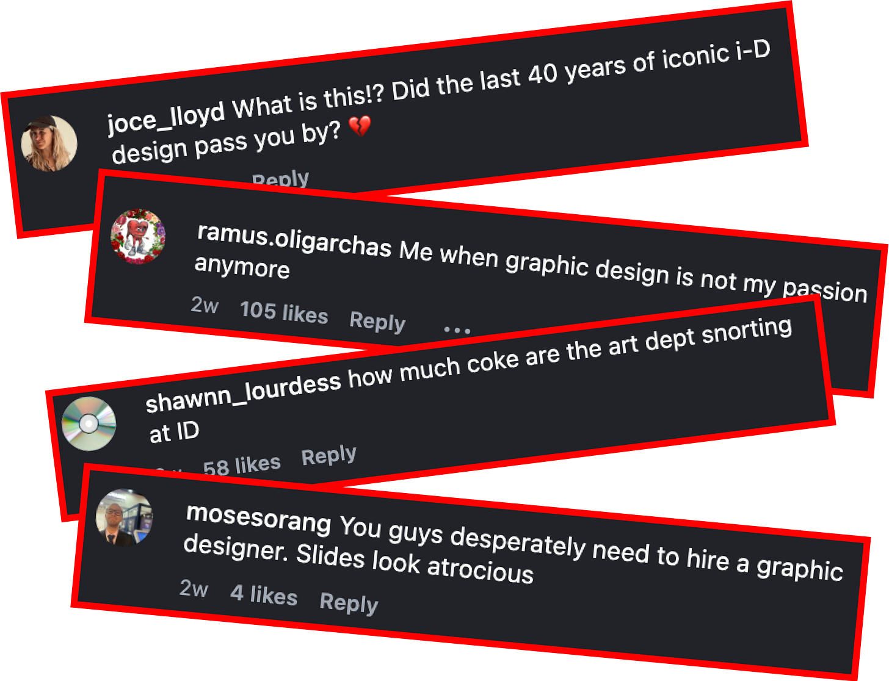View the 4 likes list

264,594
